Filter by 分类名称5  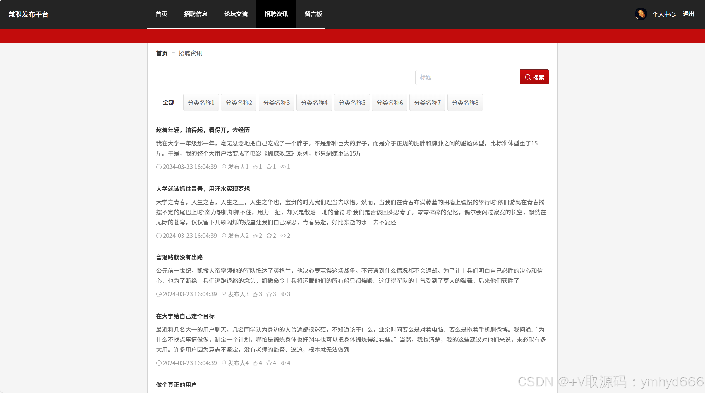(x=352, y=103)
